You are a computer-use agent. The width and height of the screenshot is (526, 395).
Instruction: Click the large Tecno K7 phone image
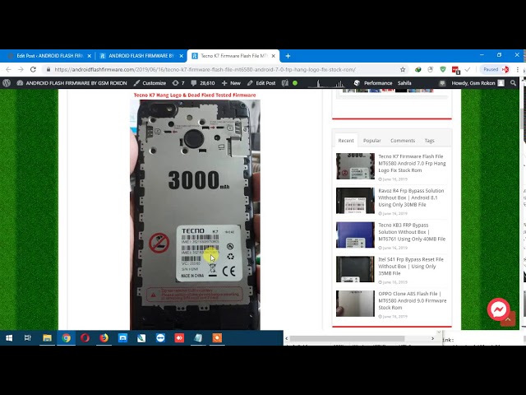point(195,215)
